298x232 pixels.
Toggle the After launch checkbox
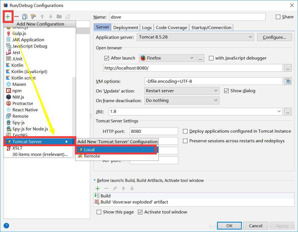pos(107,58)
